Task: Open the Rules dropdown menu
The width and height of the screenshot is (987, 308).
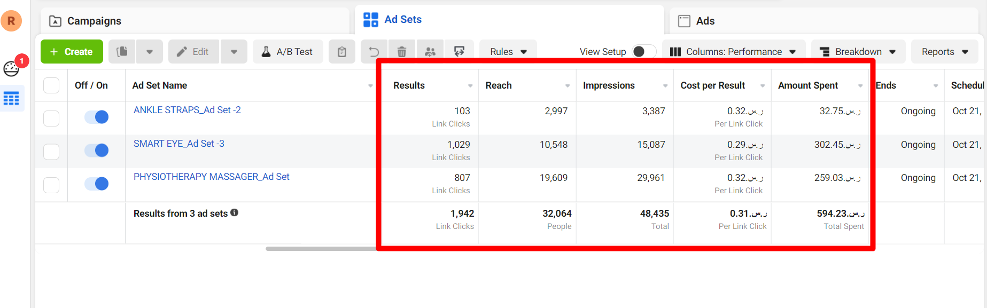Action: click(x=508, y=52)
